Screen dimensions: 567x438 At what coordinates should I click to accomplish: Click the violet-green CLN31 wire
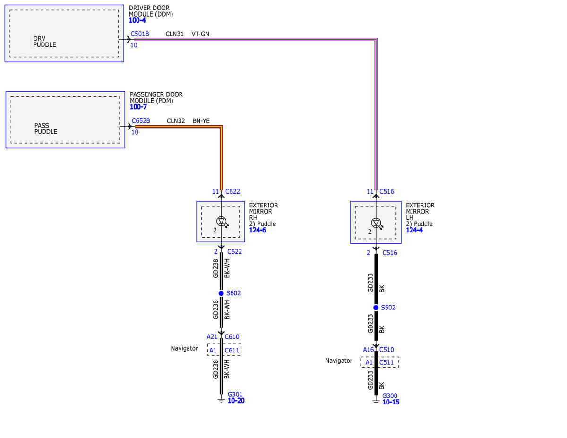click(255, 40)
